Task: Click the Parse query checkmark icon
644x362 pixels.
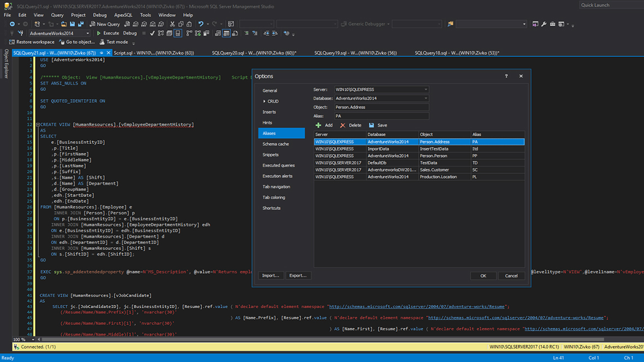Action: click(x=152, y=33)
